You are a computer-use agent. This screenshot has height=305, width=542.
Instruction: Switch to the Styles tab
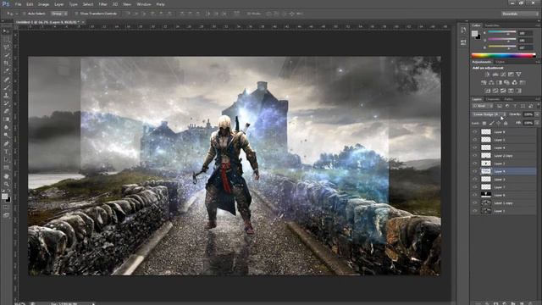tap(500, 62)
